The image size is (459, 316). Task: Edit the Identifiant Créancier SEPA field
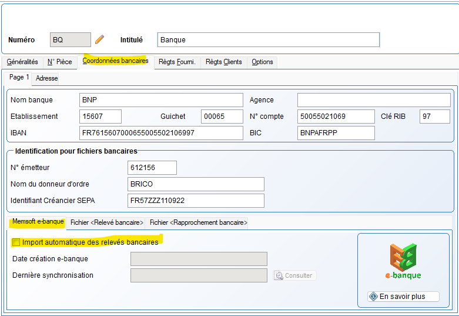pos(196,201)
